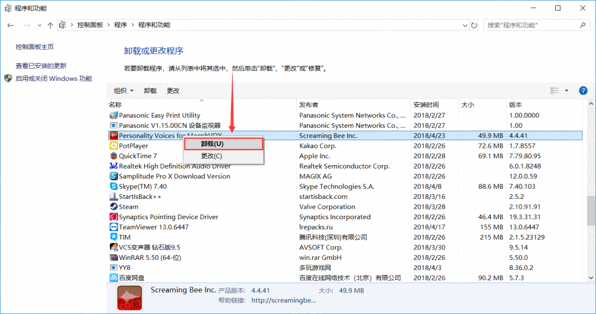Go up one level with up arrow

point(50,26)
